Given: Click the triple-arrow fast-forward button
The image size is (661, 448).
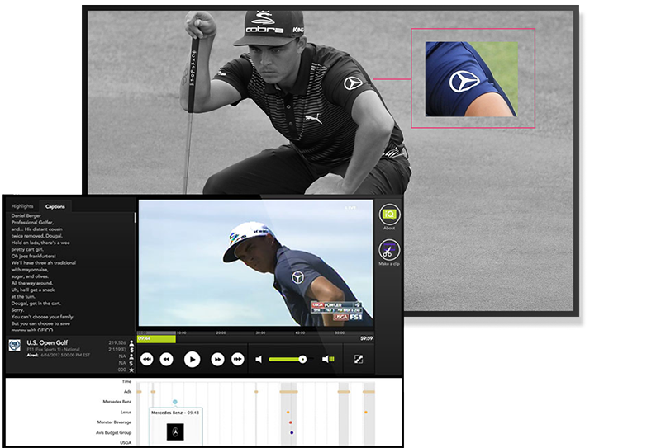Looking at the screenshot, I should coord(238,359).
